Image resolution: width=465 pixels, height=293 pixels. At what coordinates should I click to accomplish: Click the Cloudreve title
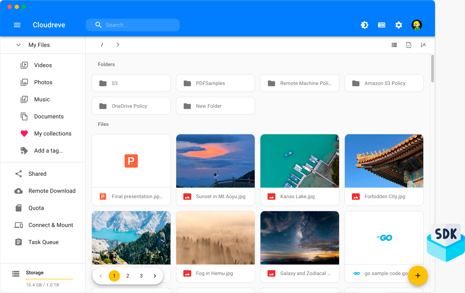[x=49, y=25]
